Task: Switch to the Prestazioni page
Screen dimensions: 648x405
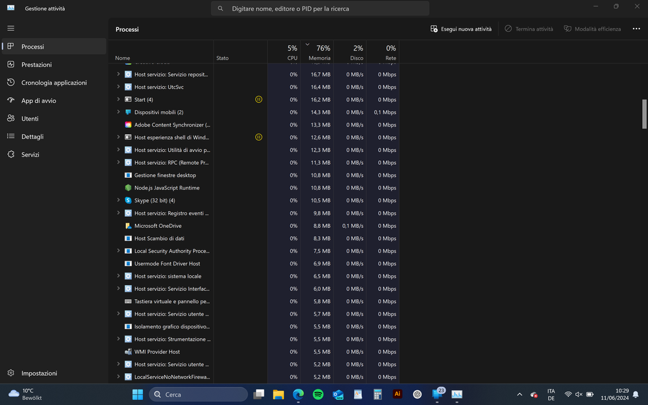Action: 54,64
